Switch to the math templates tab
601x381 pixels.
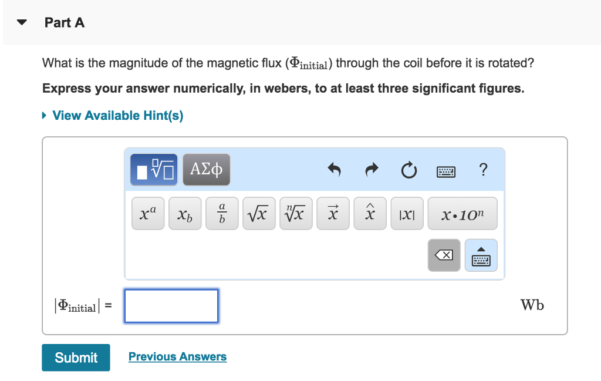153,169
